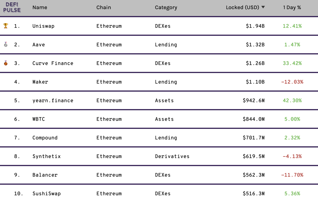Click the silver medal icon beside Aave
Image resolution: width=318 pixels, height=200 pixels.
pyautogui.click(x=6, y=44)
